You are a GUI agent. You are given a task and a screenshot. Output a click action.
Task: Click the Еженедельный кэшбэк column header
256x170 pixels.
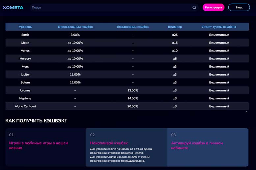75,27
